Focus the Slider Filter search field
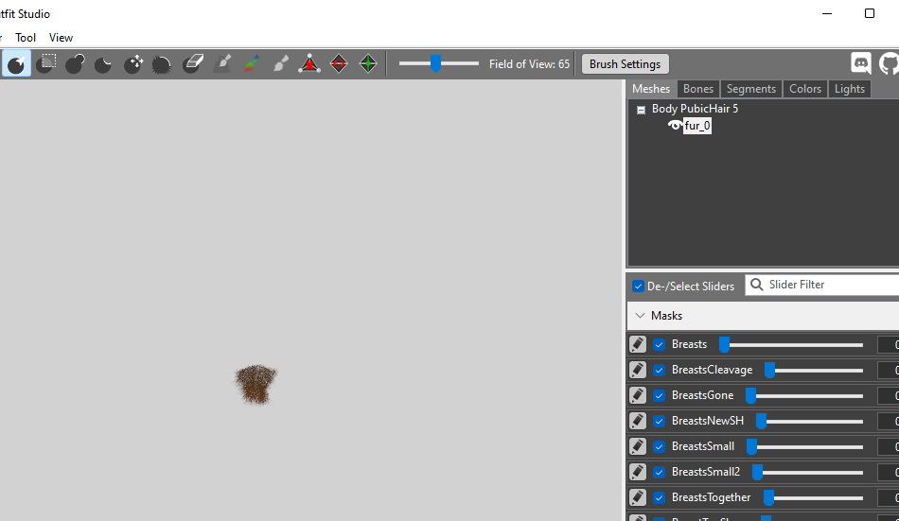 click(x=822, y=285)
